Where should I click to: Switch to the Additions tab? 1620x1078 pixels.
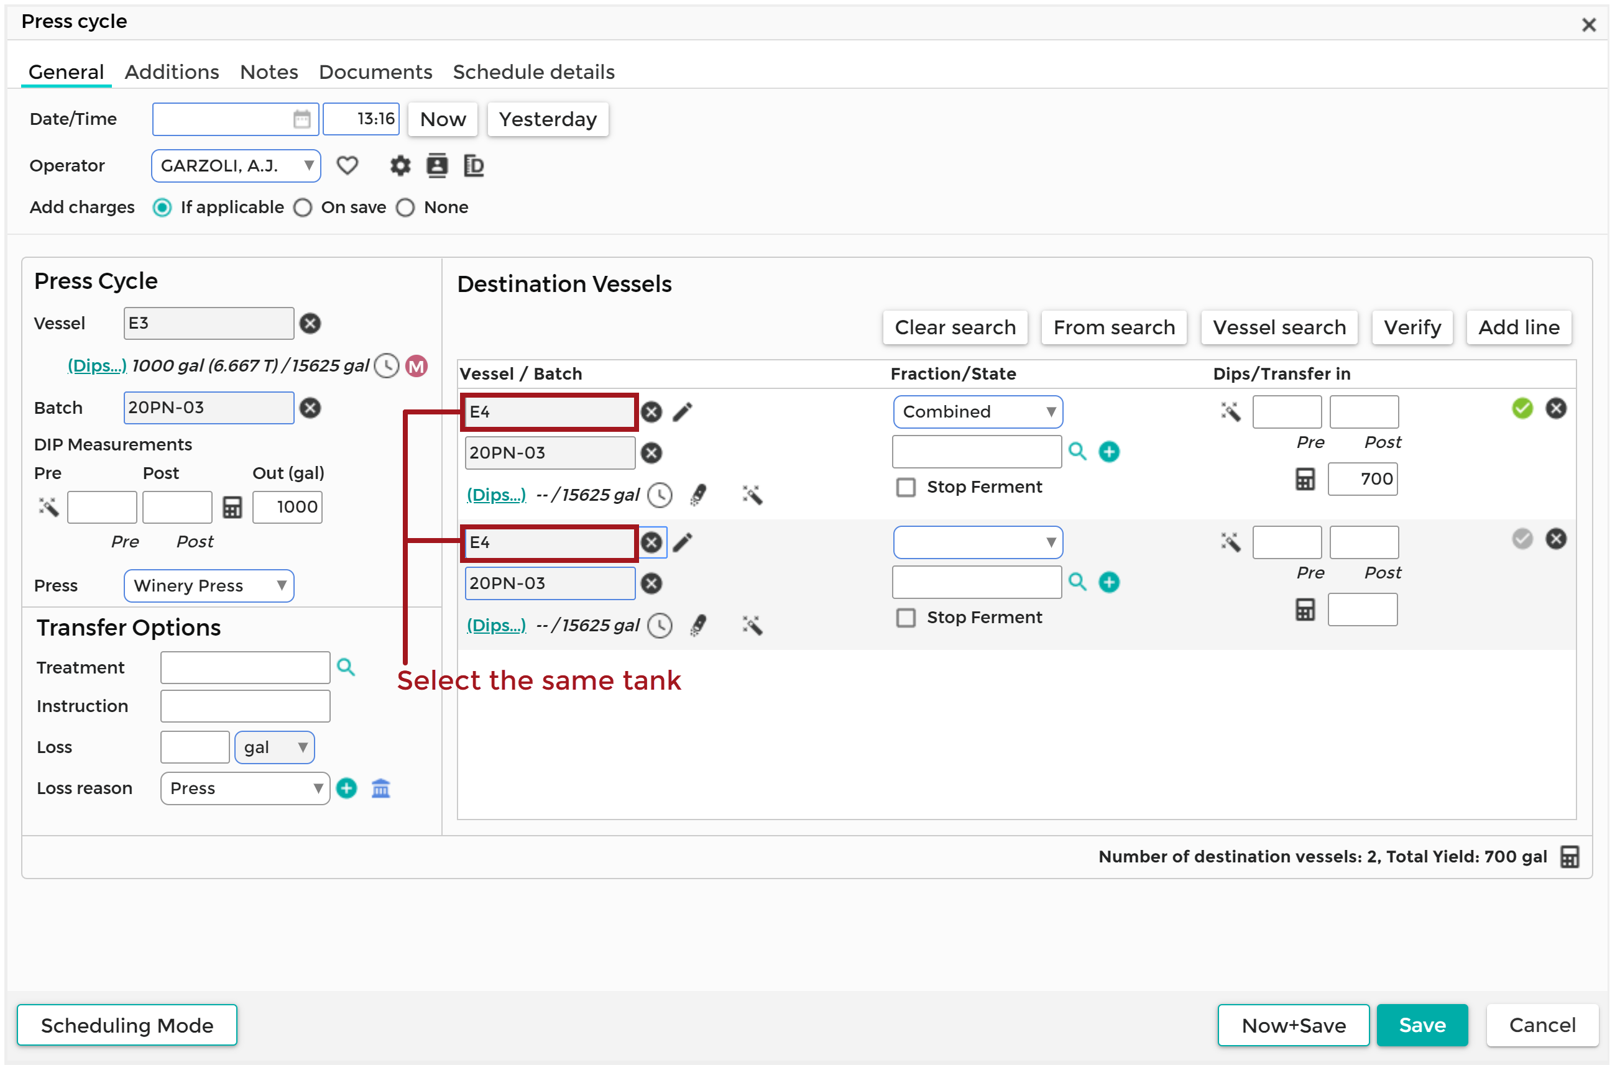(x=172, y=72)
